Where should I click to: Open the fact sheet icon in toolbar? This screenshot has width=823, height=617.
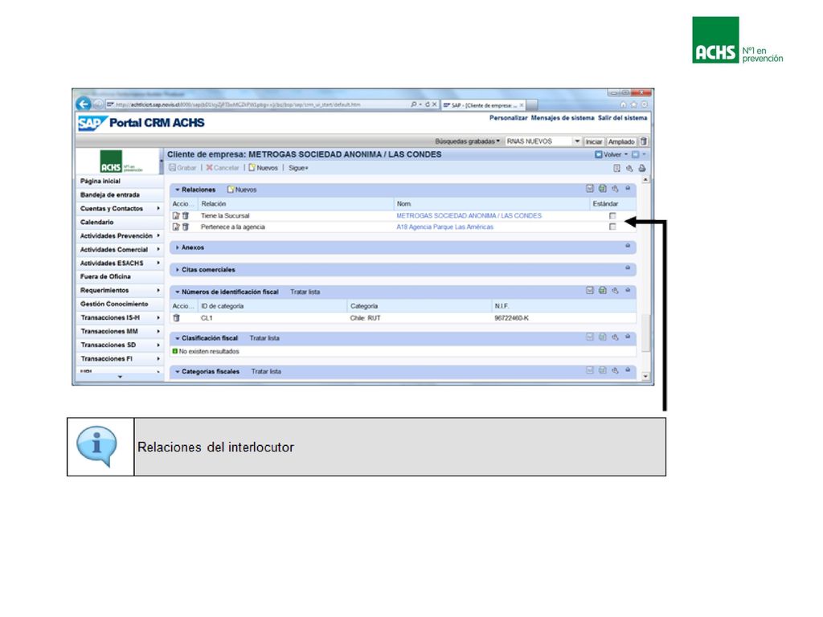point(616,169)
